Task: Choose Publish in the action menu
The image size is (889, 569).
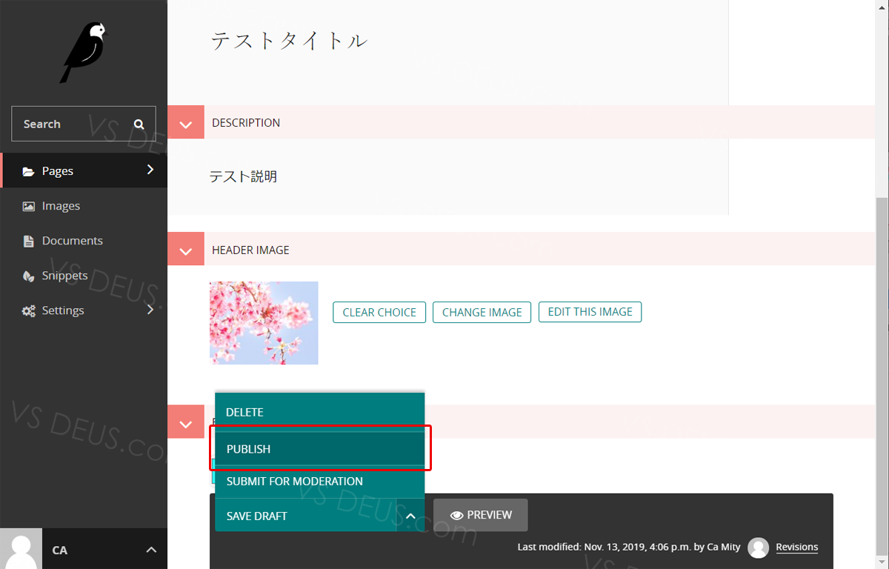Action: coord(319,449)
